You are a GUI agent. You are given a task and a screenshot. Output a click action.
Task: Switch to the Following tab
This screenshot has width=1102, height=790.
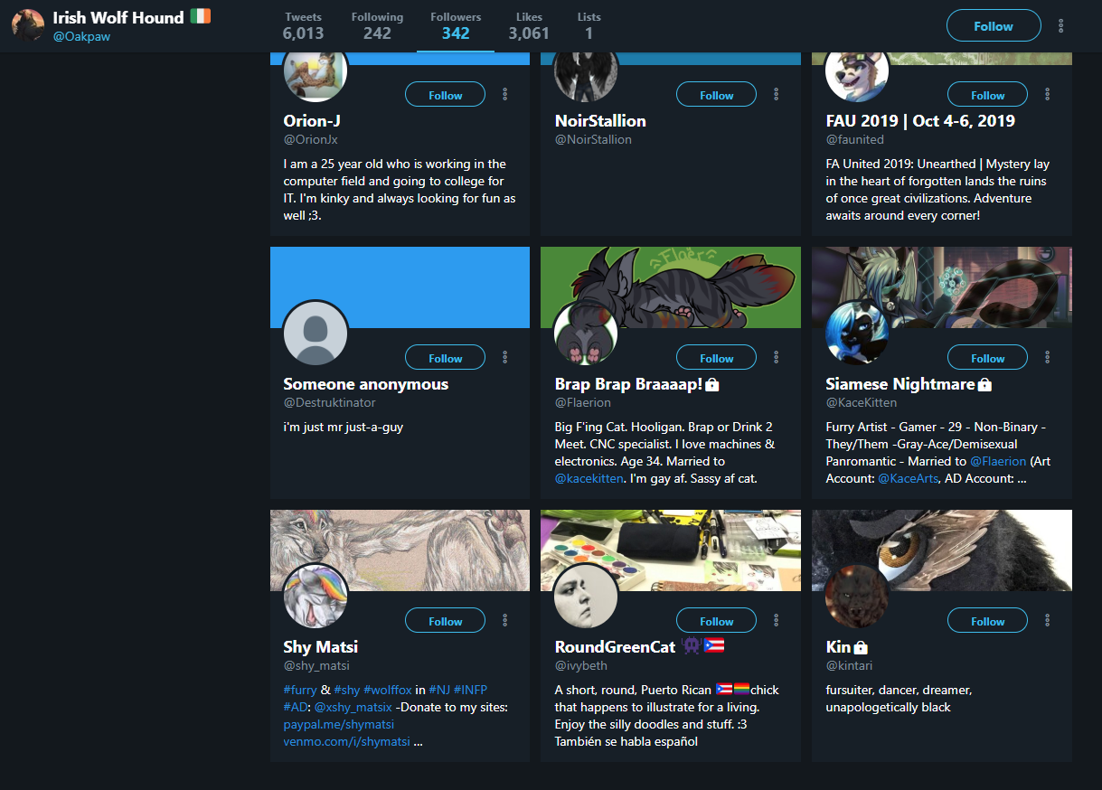click(377, 26)
